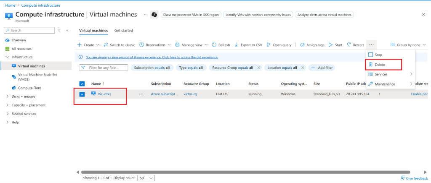Click the Delete trash can icon
The height and width of the screenshot is (183, 431).
(x=370, y=65)
